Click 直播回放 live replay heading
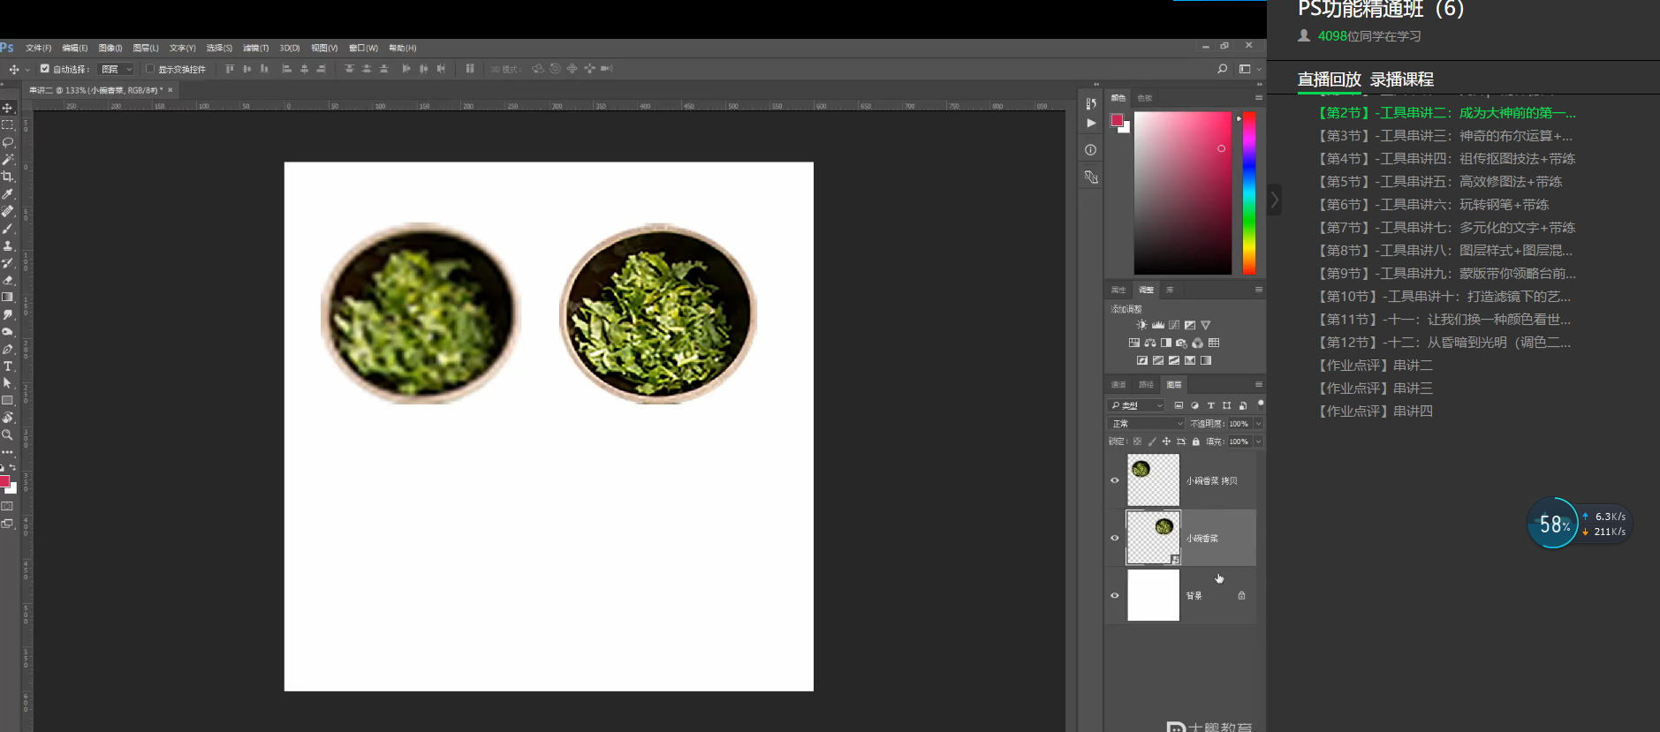1660x732 pixels. 1330,79
